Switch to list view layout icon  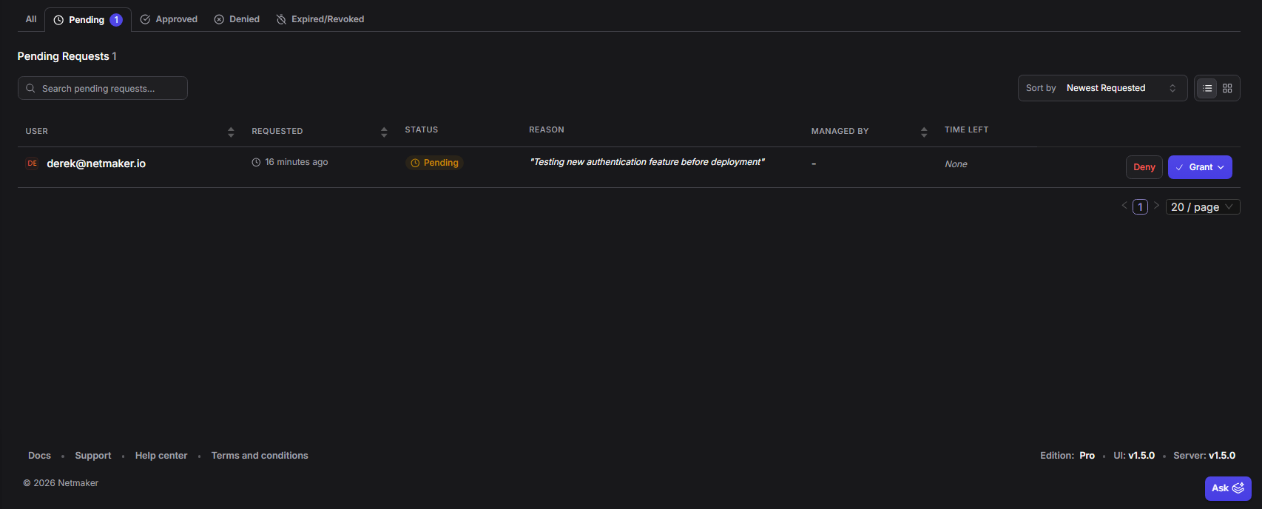[1207, 88]
